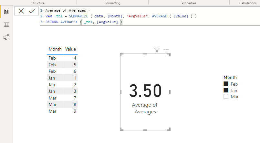Viewport: 260px width, 143px height.
Task: Switch to the Data table view
Action: 6,24
